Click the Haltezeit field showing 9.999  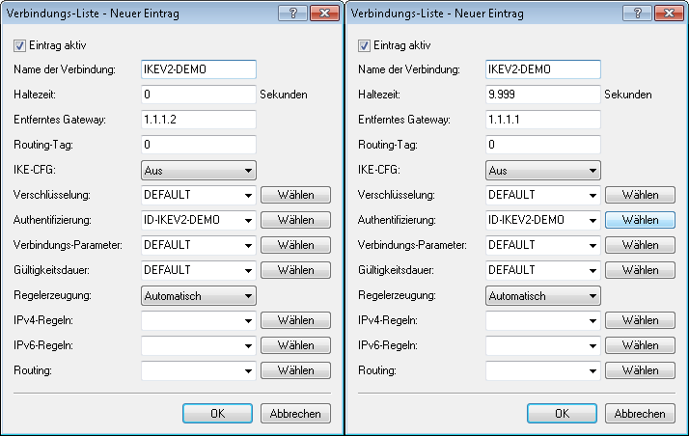(x=542, y=95)
